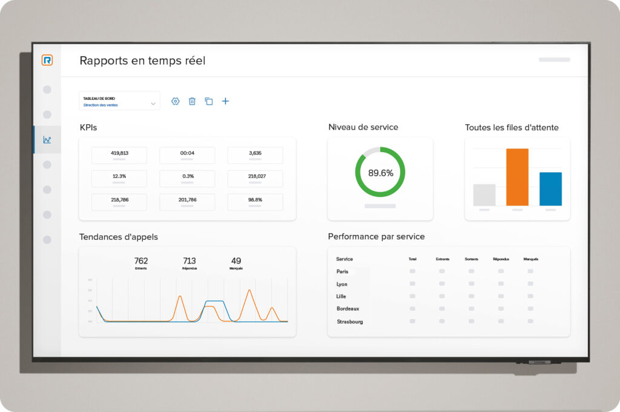The image size is (620, 412).
Task: Click the topmost gray circle in the sidebar
Action: (47, 90)
